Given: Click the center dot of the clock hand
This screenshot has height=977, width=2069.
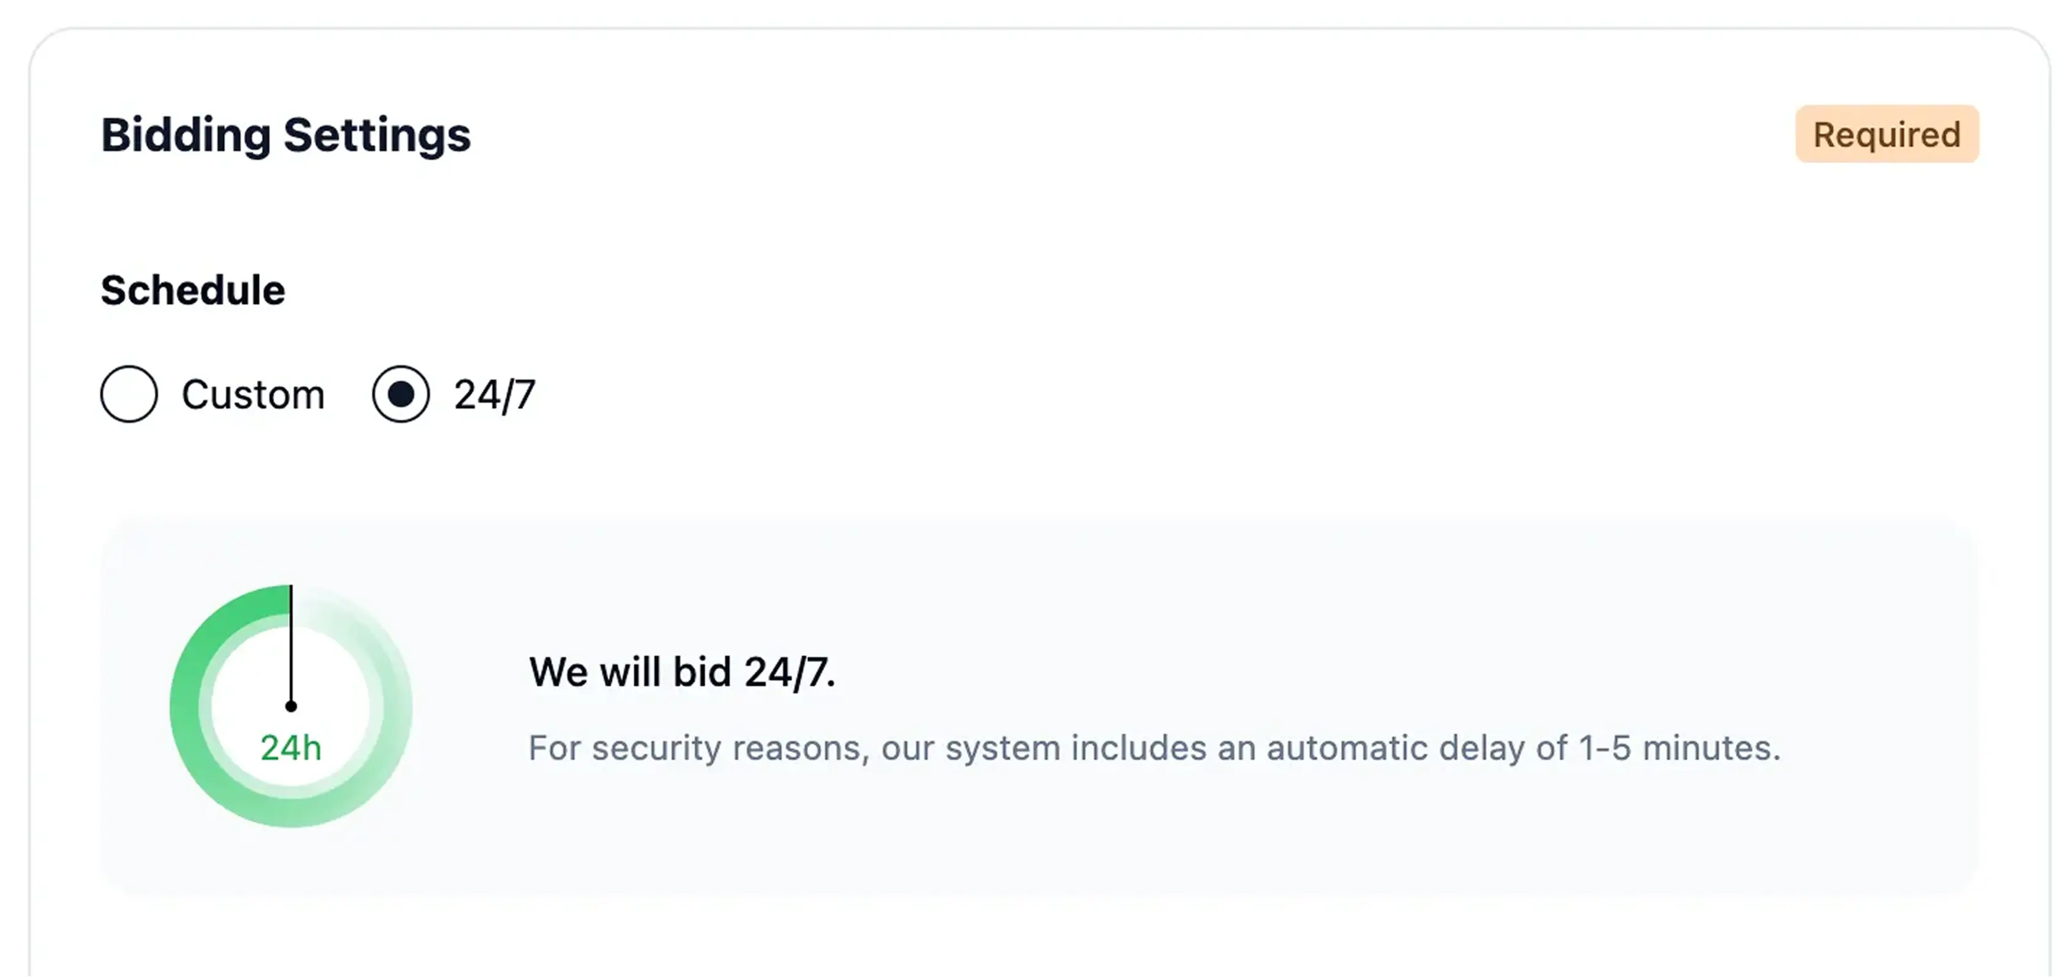Looking at the screenshot, I should click(x=291, y=707).
